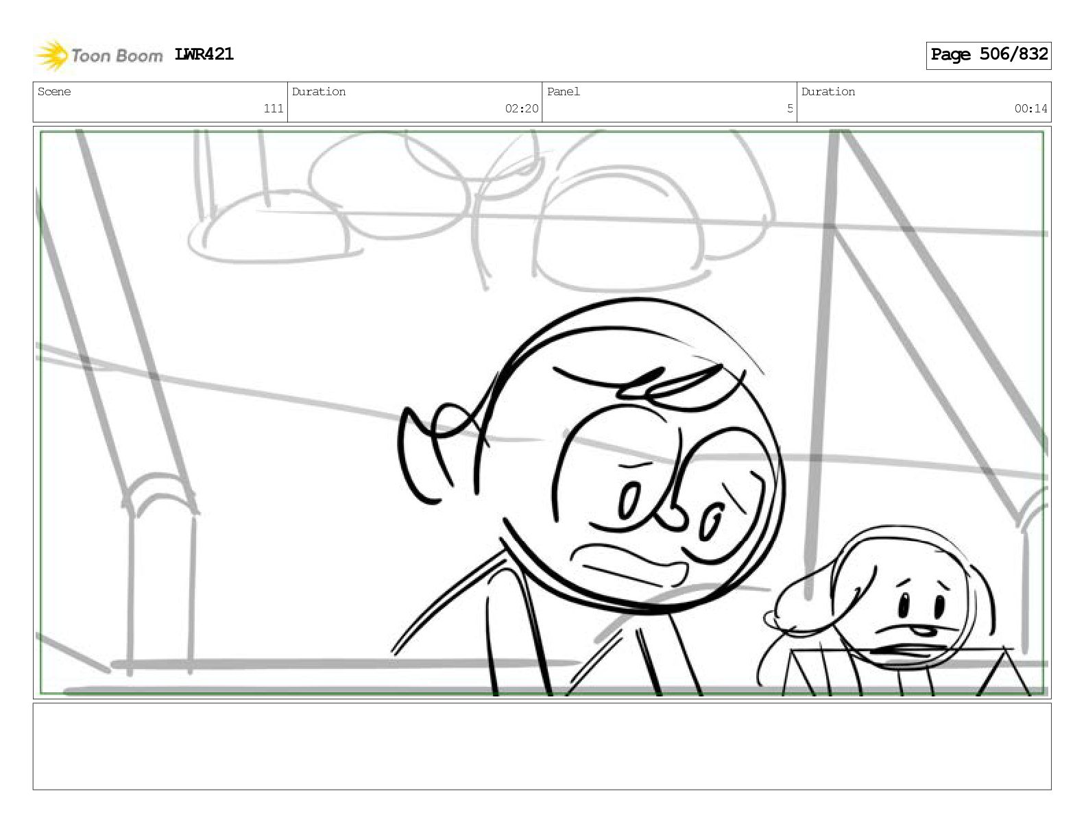
Task: Select the Scene label header
Action: click(x=54, y=92)
